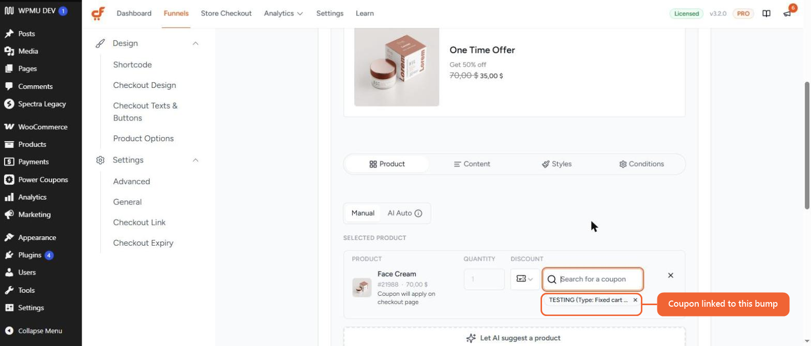Select Manual product mode

tap(363, 213)
